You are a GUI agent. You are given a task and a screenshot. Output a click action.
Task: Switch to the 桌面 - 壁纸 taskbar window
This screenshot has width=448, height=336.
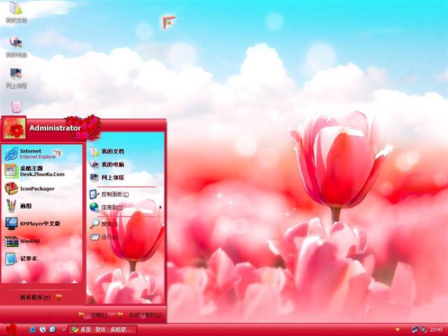tap(103, 330)
